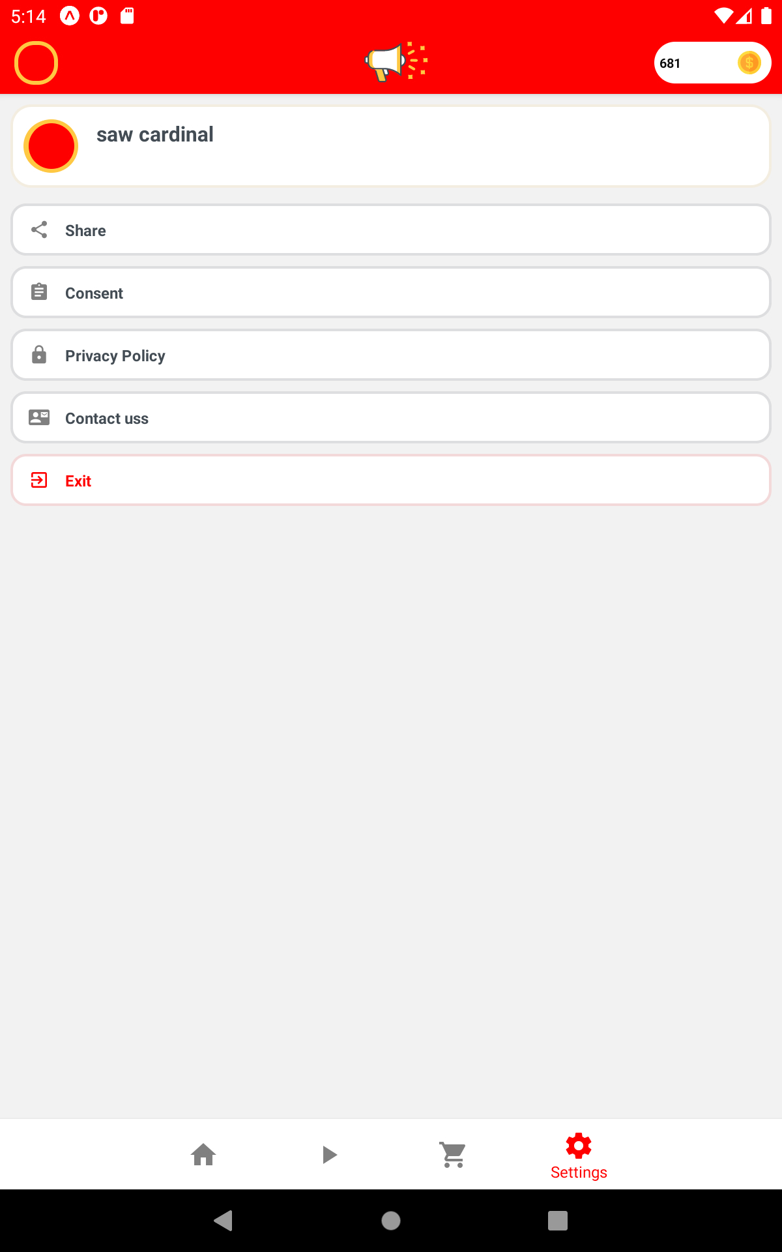
Task: Tap the red profile picture circle
Action: 51,146
